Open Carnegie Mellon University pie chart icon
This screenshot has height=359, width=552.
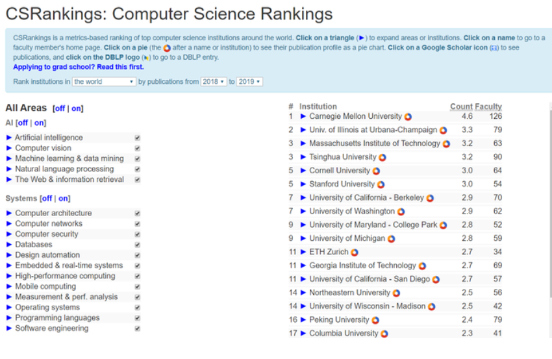click(408, 117)
